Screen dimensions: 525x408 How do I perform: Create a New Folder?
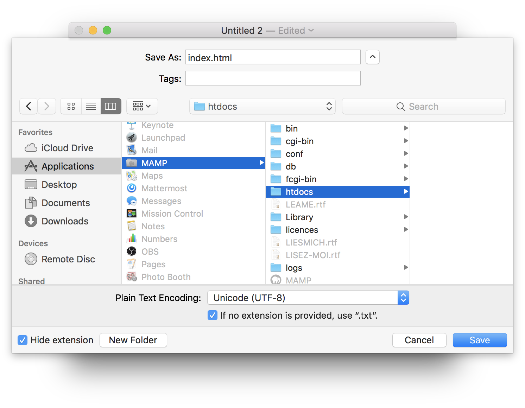point(133,340)
